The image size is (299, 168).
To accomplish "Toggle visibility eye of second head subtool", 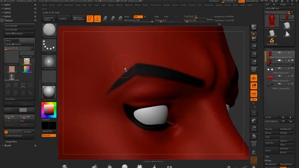I will tap(292, 60).
